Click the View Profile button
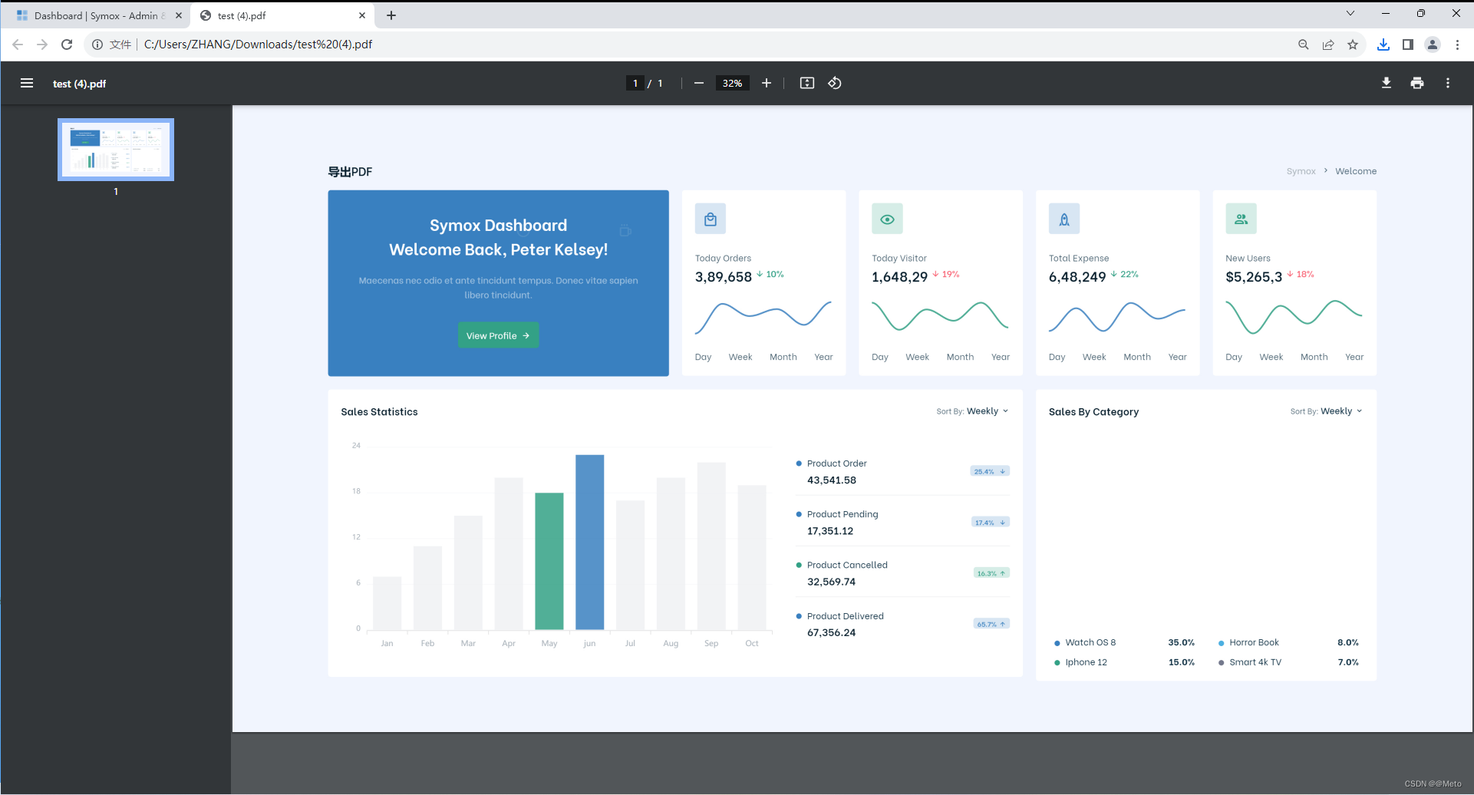 click(x=498, y=335)
